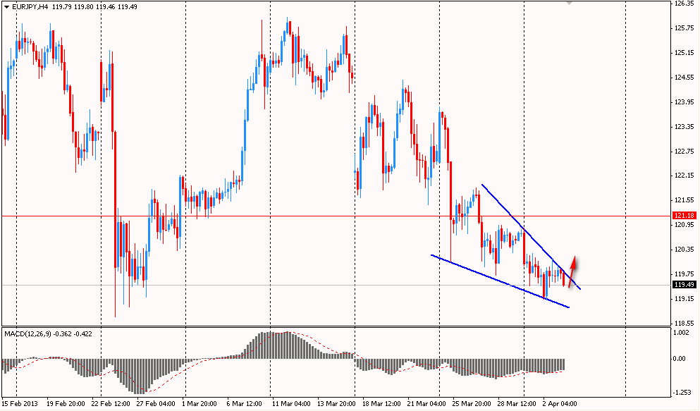Click the 119.15 price axis label
This screenshot has width=700, height=411.
click(684, 298)
